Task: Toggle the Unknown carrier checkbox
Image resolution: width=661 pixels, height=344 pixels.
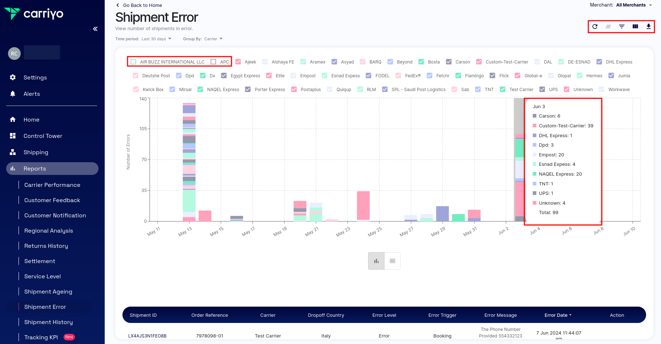Action: click(567, 89)
